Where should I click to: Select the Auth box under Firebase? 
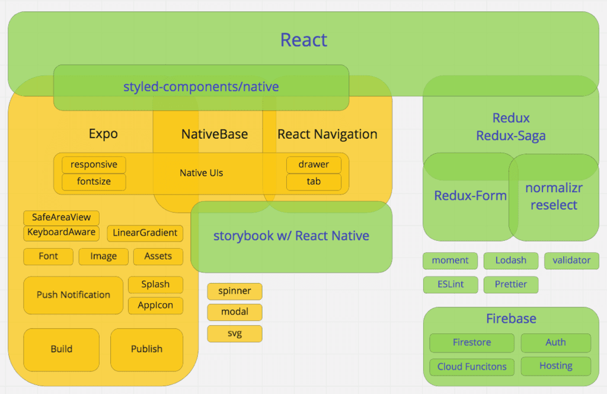point(555,342)
